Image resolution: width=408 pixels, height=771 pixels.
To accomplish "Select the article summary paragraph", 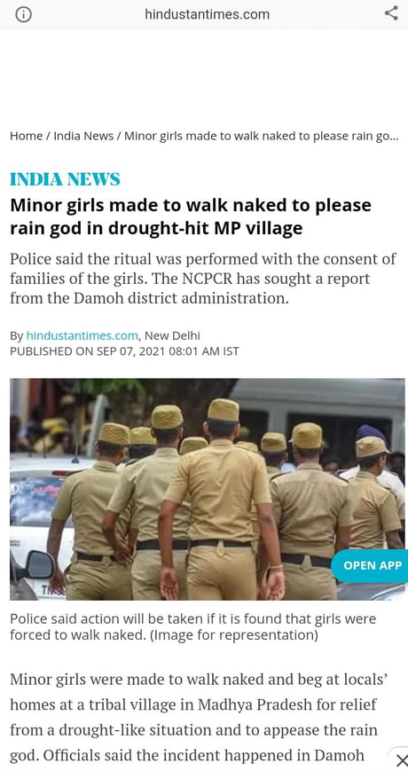I will (203, 279).
